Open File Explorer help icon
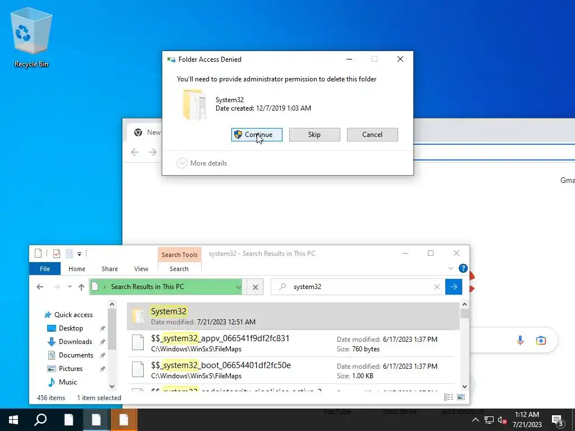 463,268
